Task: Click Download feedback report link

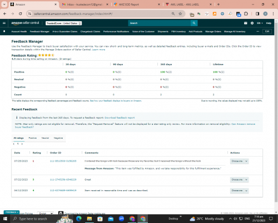Action: 120,118
